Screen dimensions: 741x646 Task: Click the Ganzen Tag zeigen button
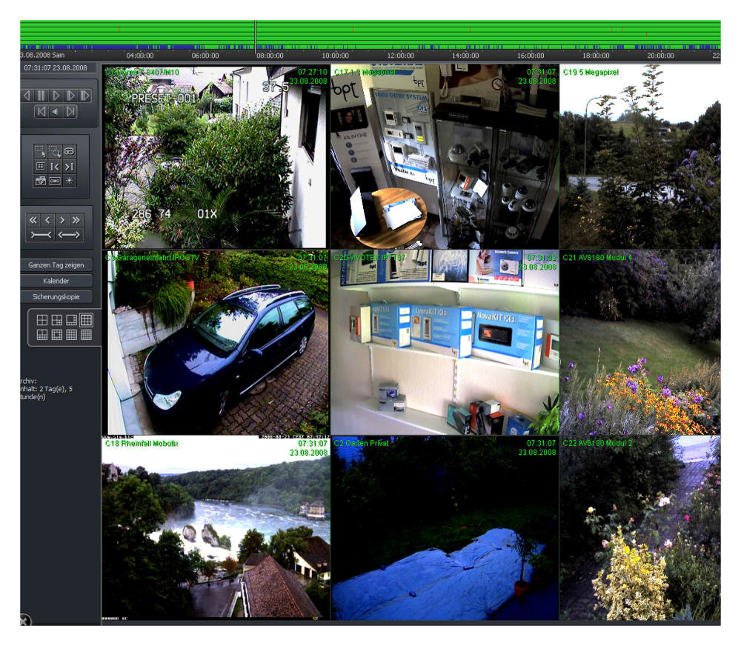56,264
